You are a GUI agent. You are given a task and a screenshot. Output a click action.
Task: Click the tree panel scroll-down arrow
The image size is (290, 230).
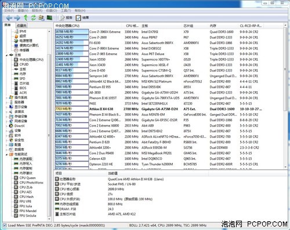[x=49, y=219]
